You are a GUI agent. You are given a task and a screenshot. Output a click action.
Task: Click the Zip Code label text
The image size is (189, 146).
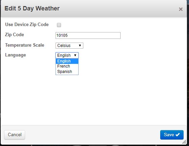(x=15, y=35)
